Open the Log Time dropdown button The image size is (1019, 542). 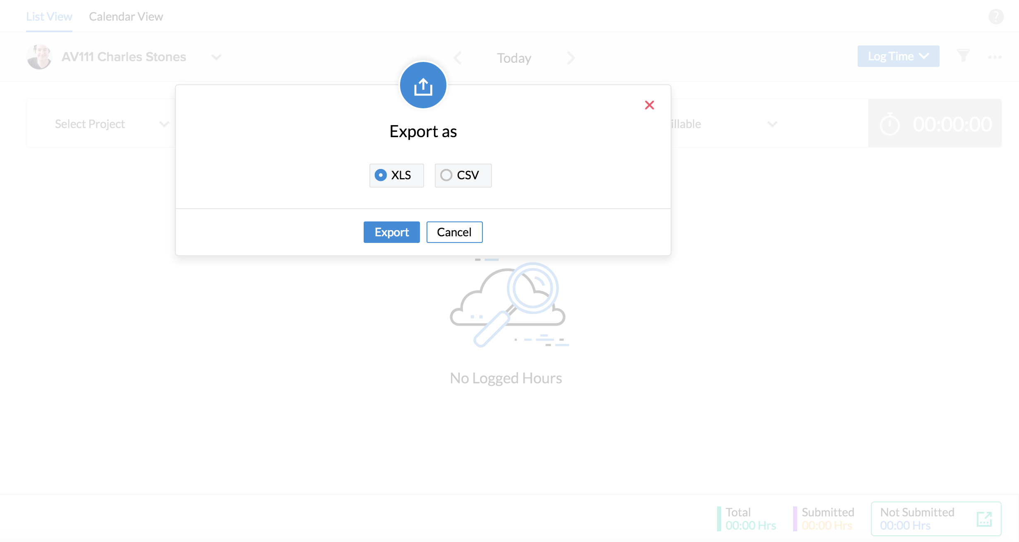(x=898, y=56)
